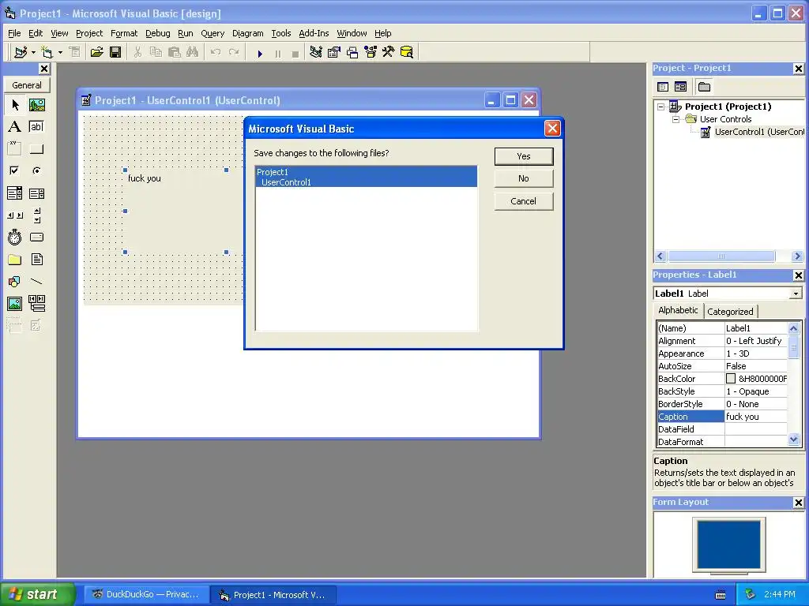Image resolution: width=809 pixels, height=606 pixels.
Task: Close the Microsoft Visual Basic save dialog
Action: click(552, 129)
